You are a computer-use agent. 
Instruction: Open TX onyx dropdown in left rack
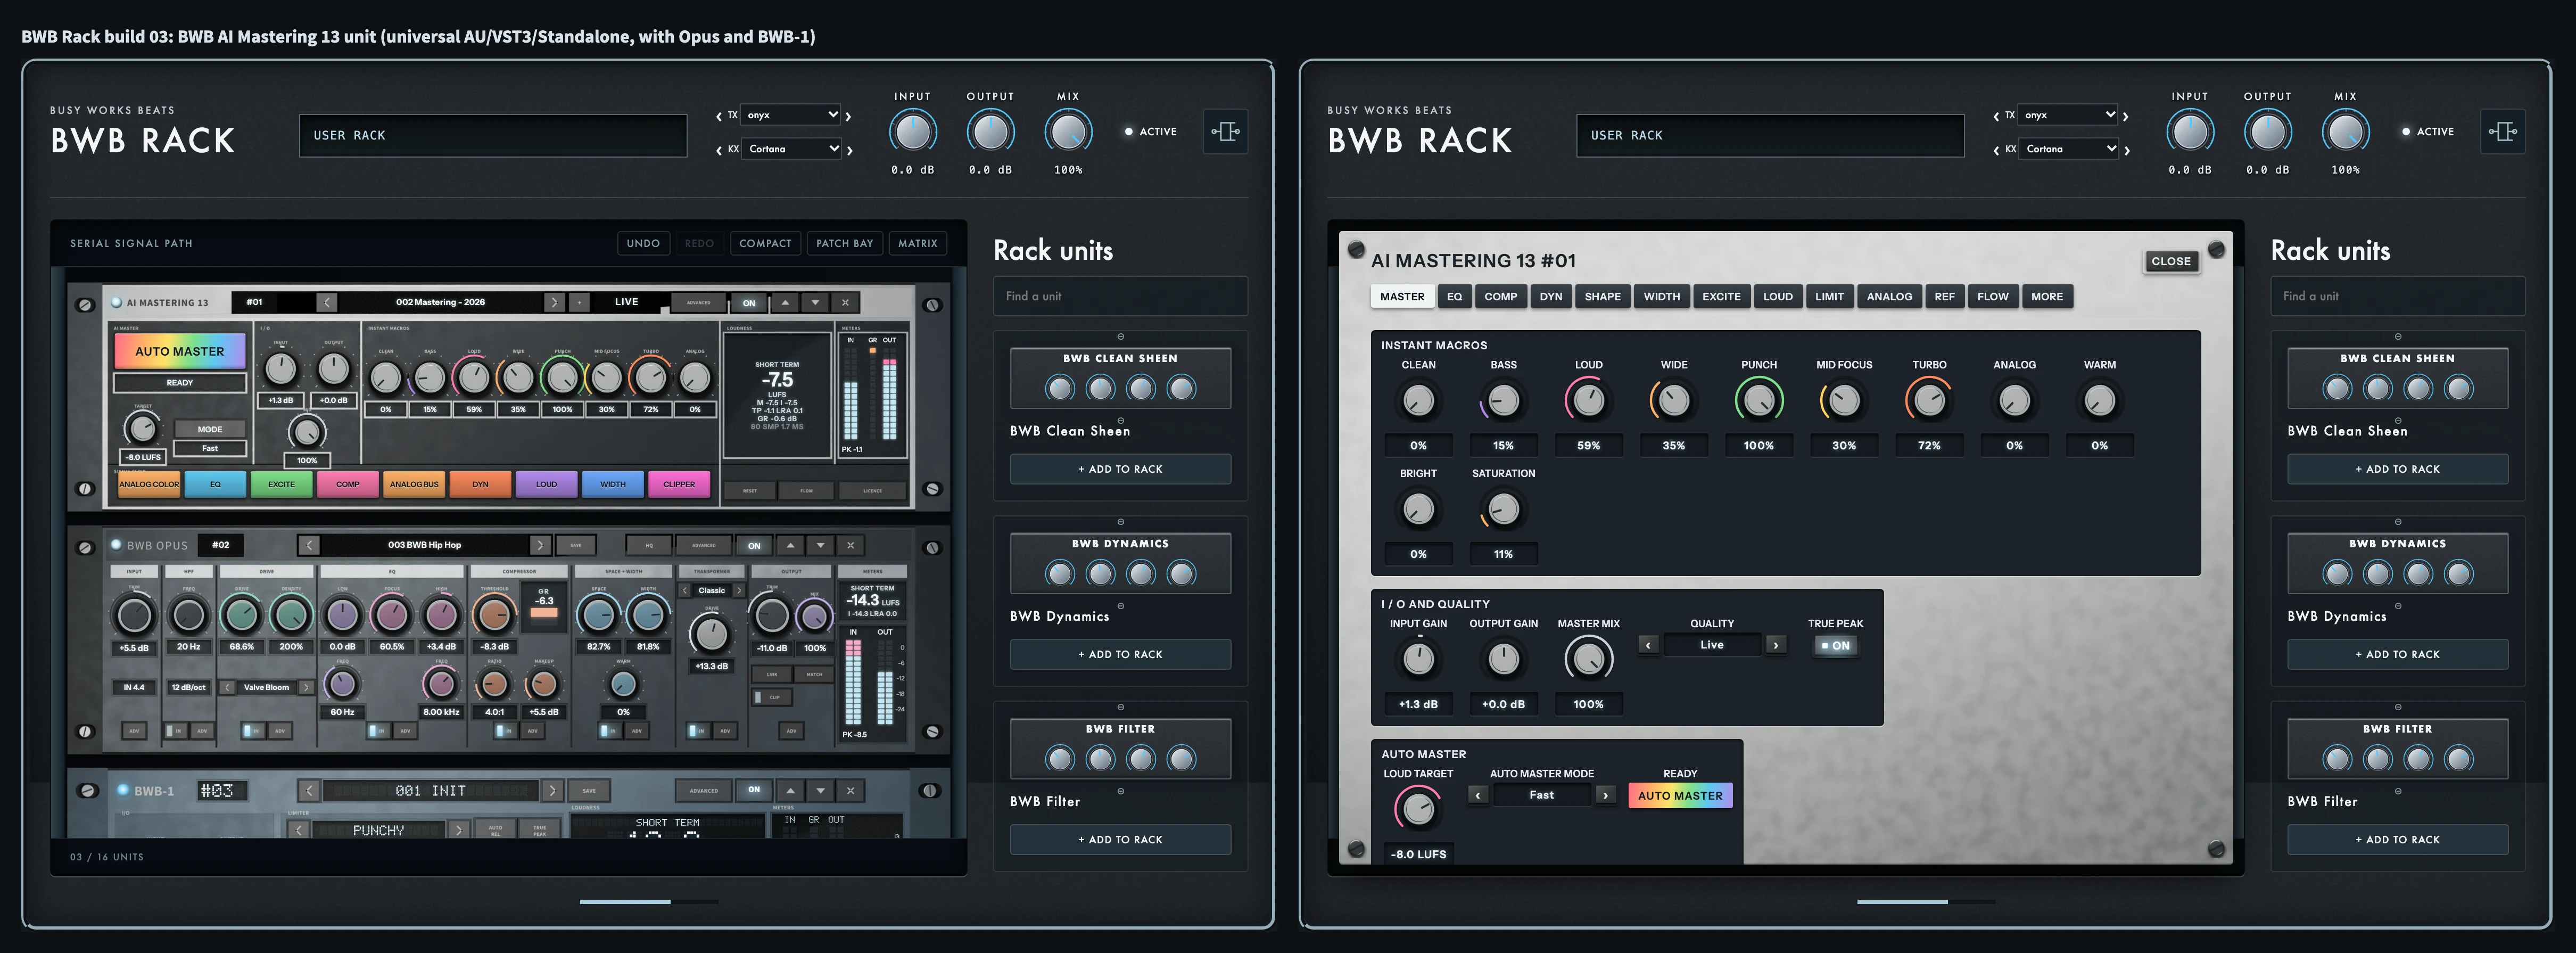tap(791, 115)
